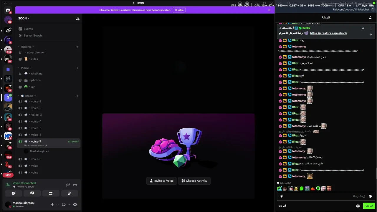Open the server with the 126 badge

click(8, 155)
